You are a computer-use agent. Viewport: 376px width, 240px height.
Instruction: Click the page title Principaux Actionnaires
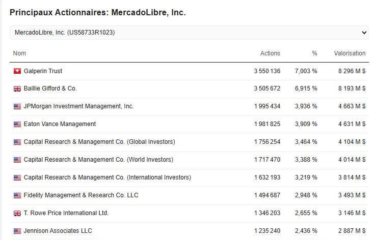(x=98, y=12)
